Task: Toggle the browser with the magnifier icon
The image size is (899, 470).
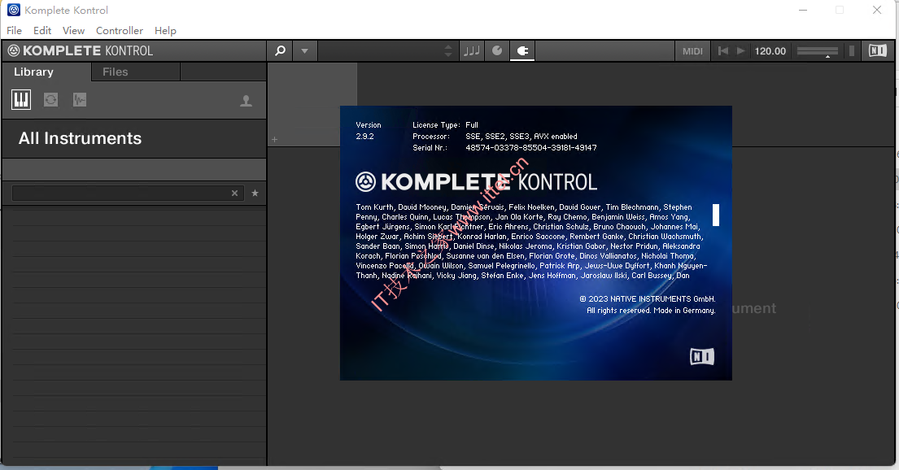Action: 281,51
